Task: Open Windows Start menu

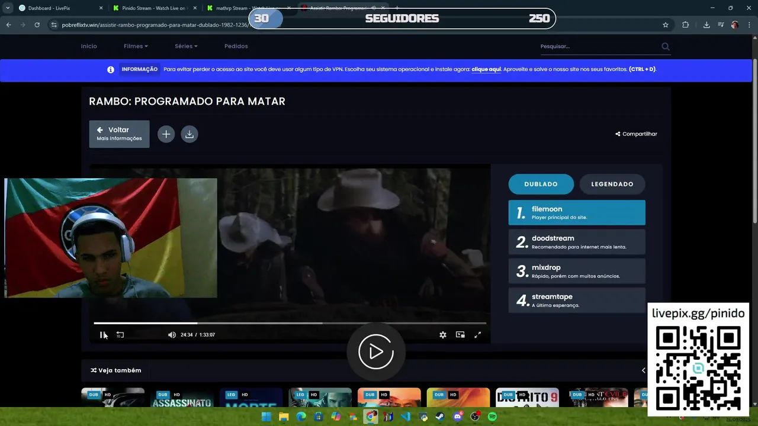Action: (x=266, y=417)
